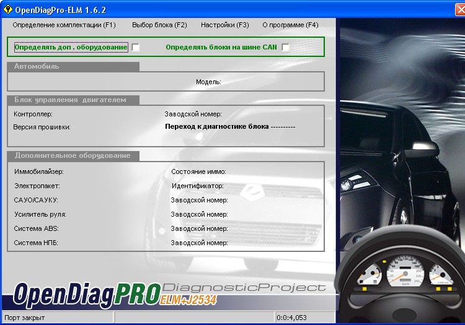Click Заводской номер: in Система НПБ row
The image size is (465, 325).
(199, 243)
